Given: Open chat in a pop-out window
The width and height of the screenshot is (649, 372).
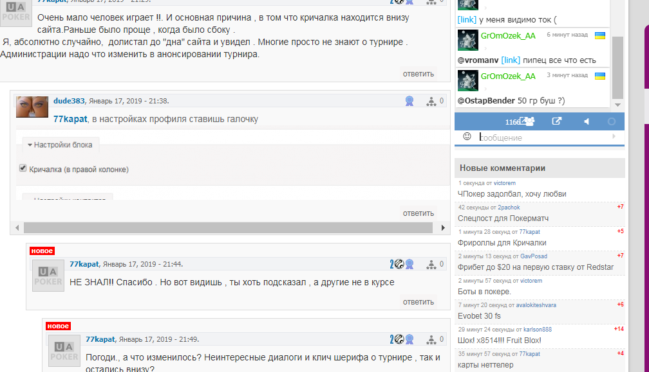Looking at the screenshot, I should [x=557, y=121].
